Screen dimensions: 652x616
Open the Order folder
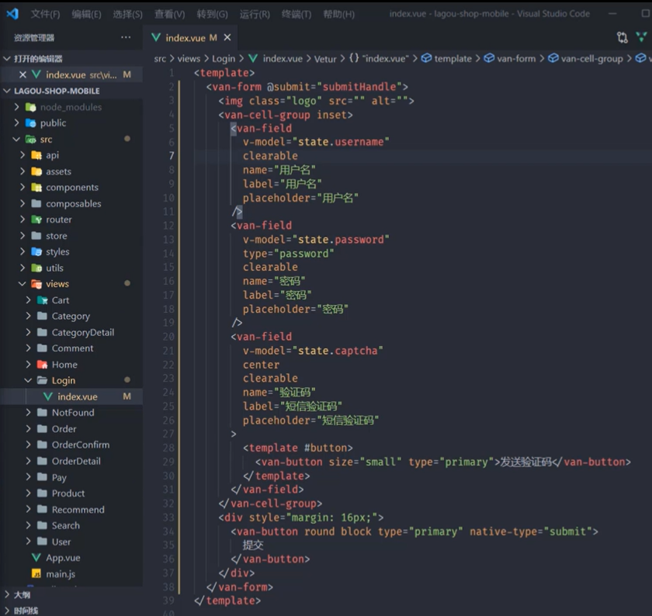[64, 429]
